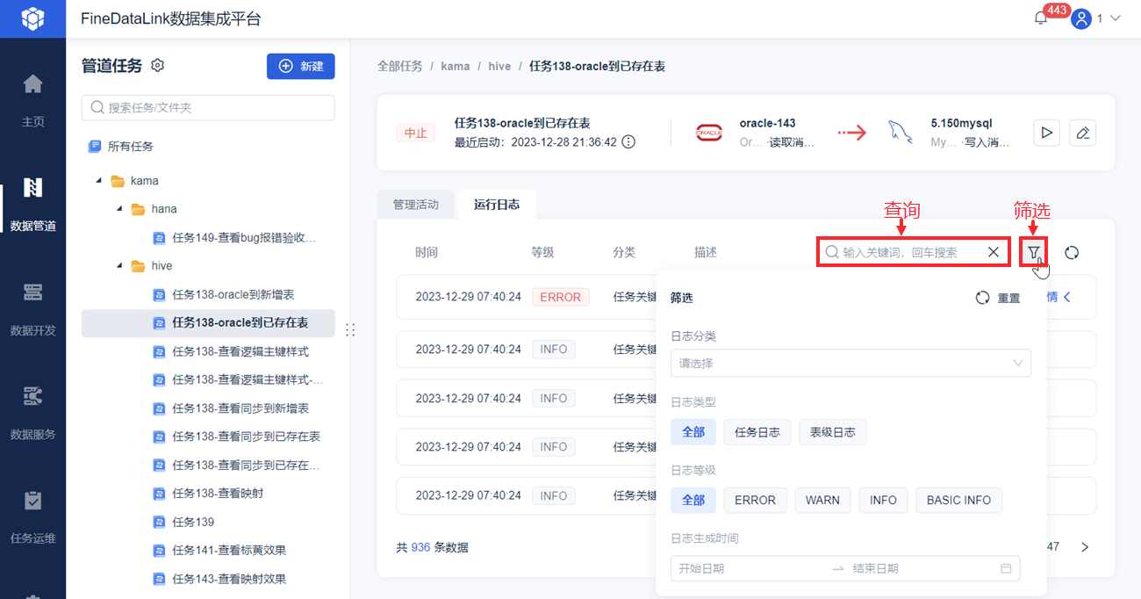
Task: Select 表级日志 log type
Action: pyautogui.click(x=832, y=431)
